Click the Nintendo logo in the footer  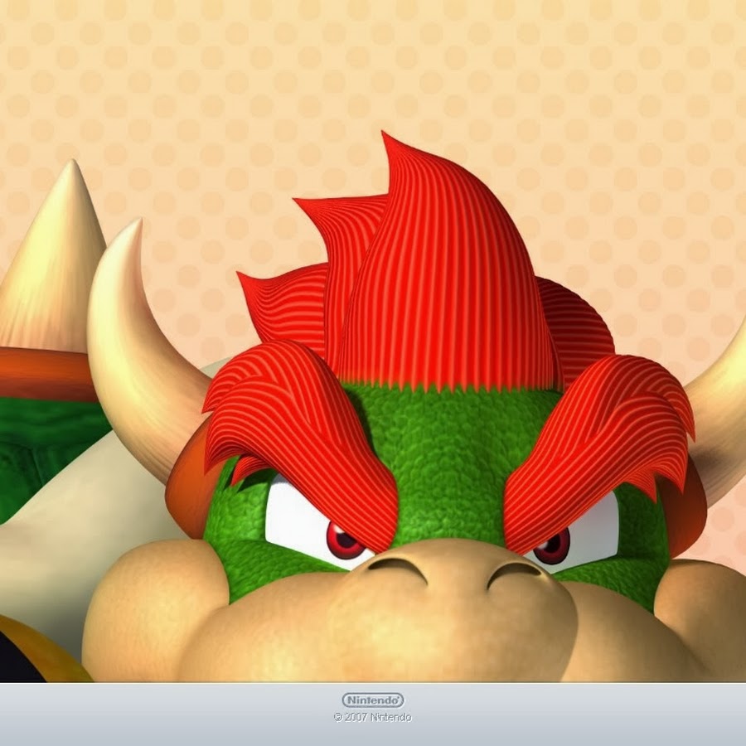coord(373,700)
